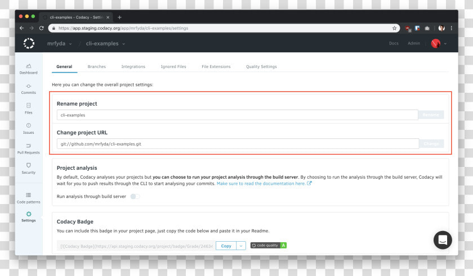Click the red extension icon in the toolbar
Screen dimensions: 473x276
click(x=408, y=28)
